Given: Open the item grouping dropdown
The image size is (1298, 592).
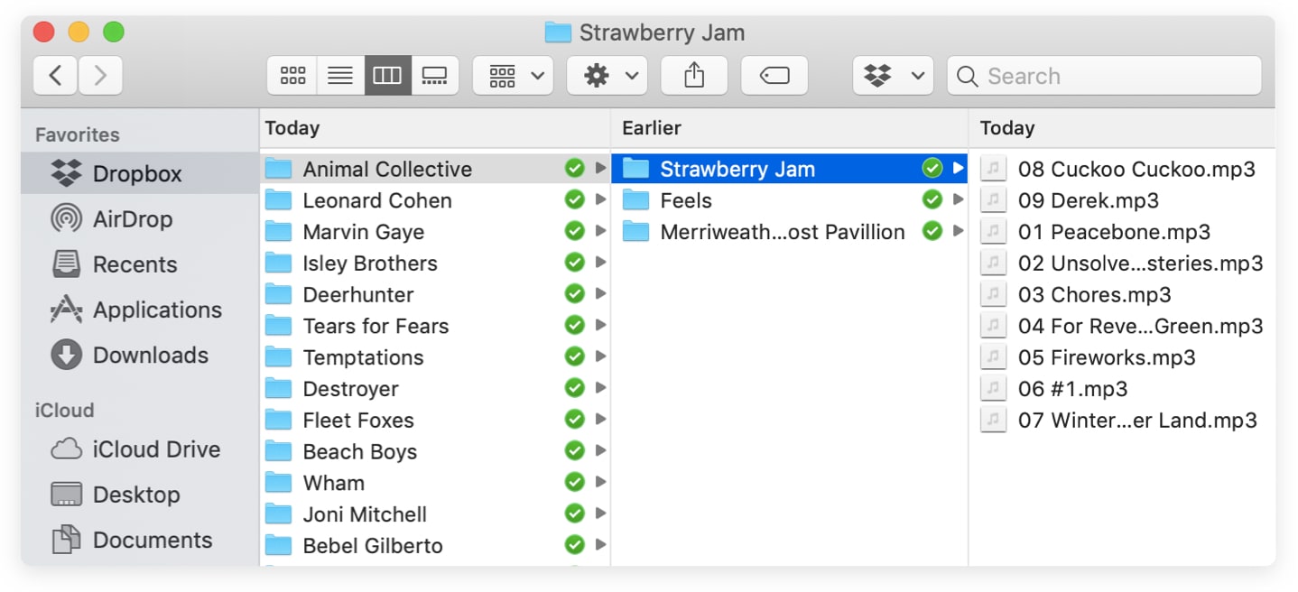Looking at the screenshot, I should tap(513, 76).
